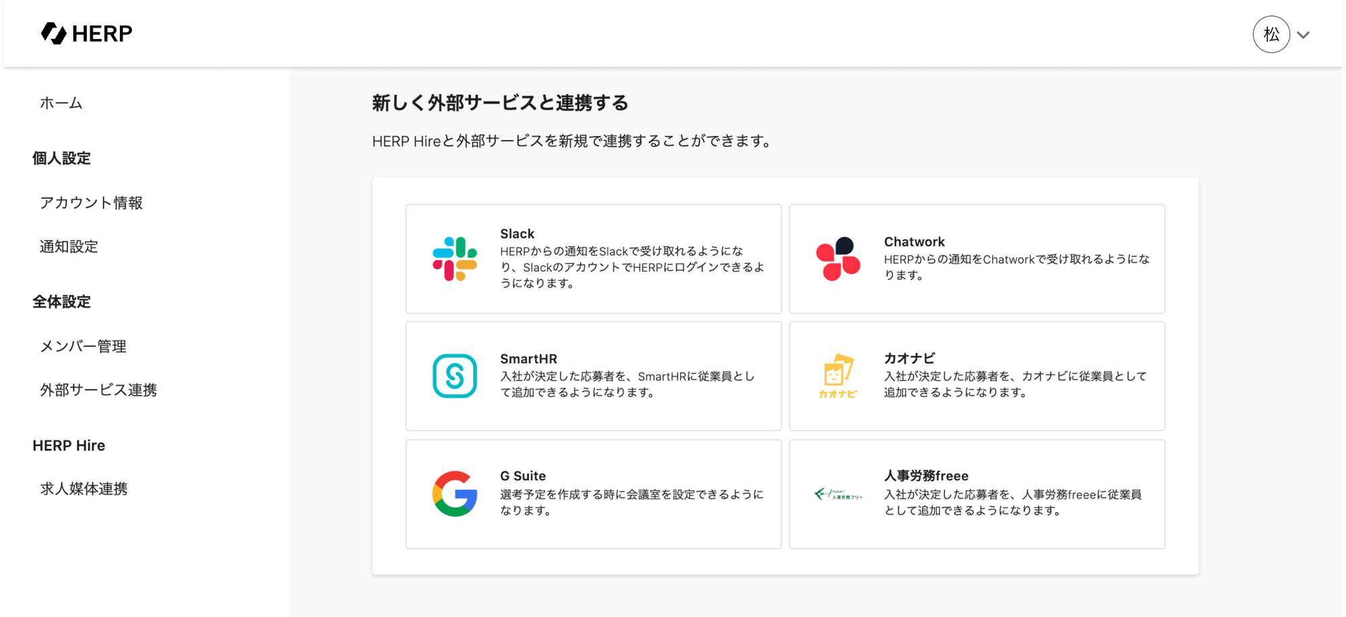
Task: Click the 人事労務freee card title
Action: [926, 476]
